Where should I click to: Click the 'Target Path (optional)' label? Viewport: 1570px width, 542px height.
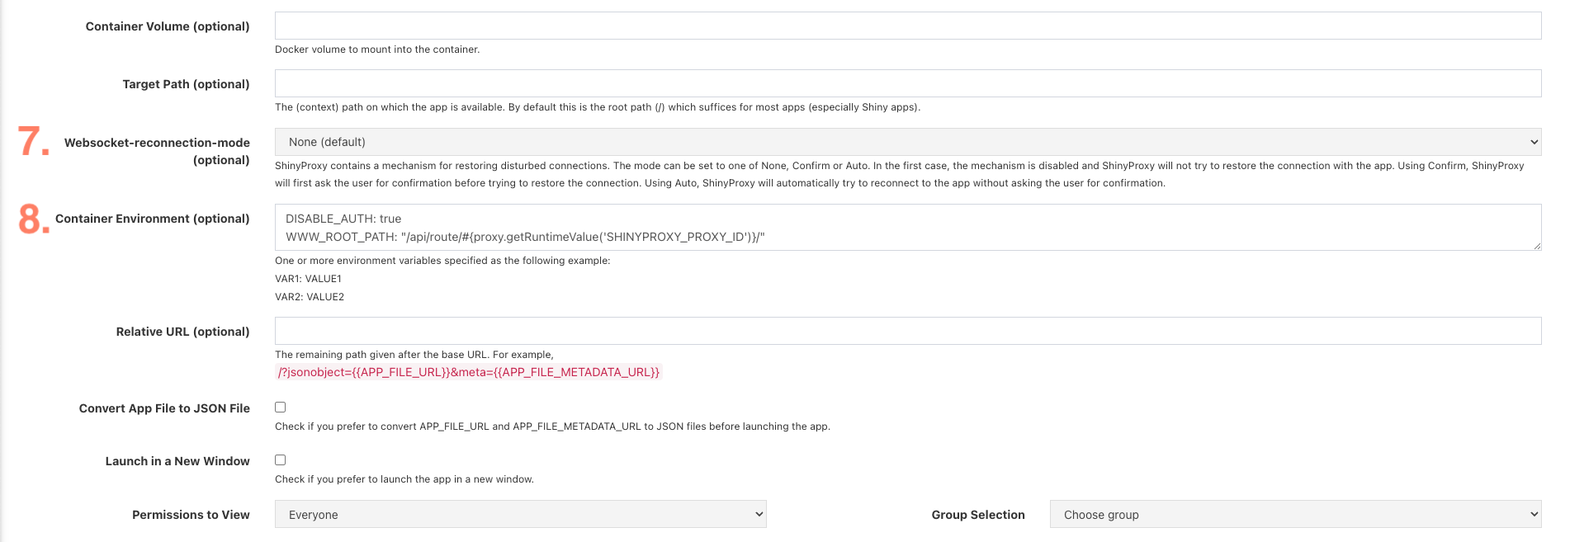(x=186, y=84)
